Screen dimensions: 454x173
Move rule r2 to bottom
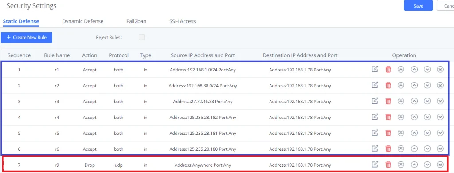point(440,85)
